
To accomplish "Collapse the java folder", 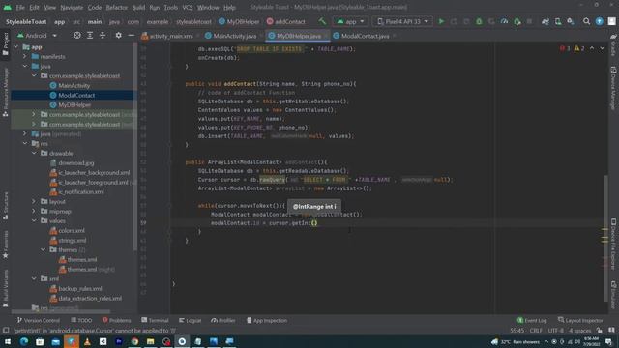I will (x=25, y=67).
